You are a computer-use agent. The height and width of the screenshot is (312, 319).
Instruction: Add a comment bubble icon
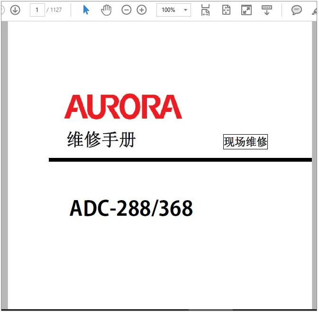click(296, 10)
